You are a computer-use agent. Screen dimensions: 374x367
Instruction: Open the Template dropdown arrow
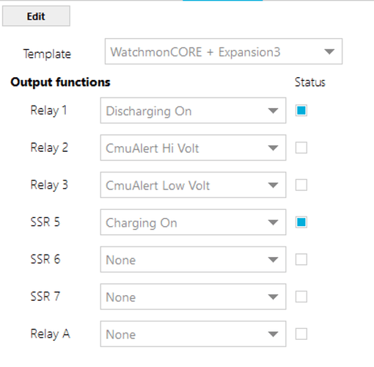click(329, 51)
